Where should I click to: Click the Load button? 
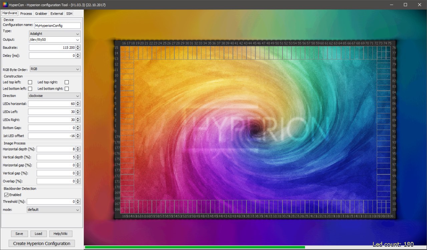click(x=38, y=234)
